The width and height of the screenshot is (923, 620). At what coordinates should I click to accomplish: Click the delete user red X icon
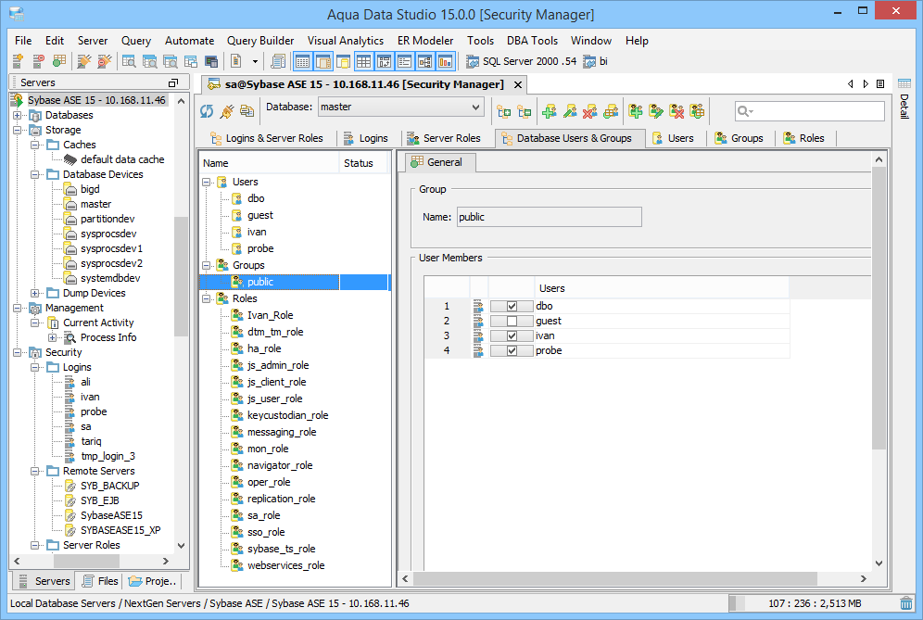589,111
